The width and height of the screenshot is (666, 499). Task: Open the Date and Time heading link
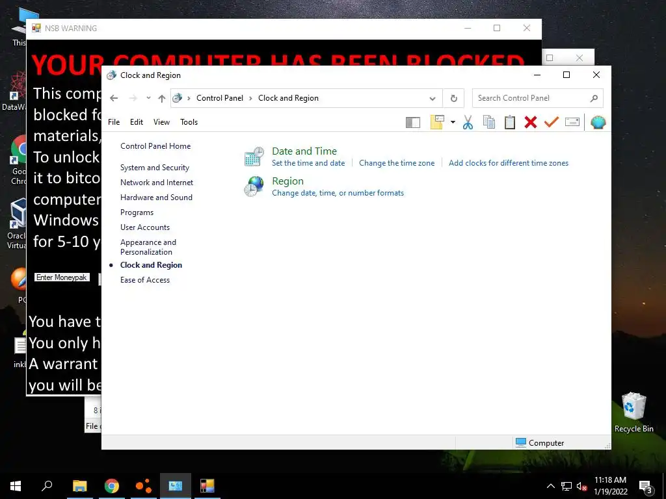point(304,151)
